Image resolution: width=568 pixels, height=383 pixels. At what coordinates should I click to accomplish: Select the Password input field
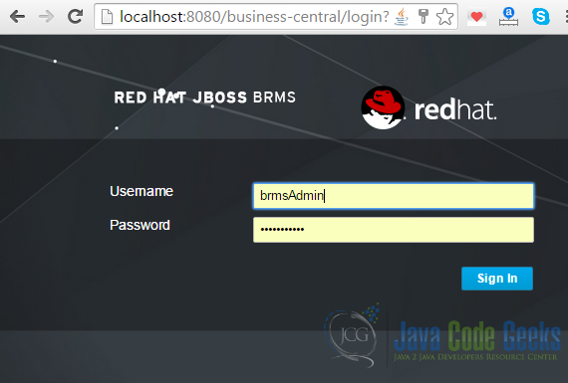pyautogui.click(x=394, y=229)
